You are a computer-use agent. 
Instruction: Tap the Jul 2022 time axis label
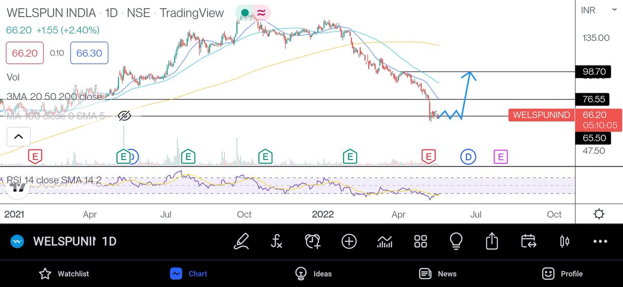[475, 214]
